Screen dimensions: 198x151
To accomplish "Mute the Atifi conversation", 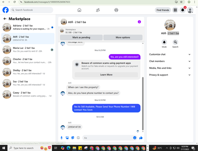I will click(x=164, y=42).
